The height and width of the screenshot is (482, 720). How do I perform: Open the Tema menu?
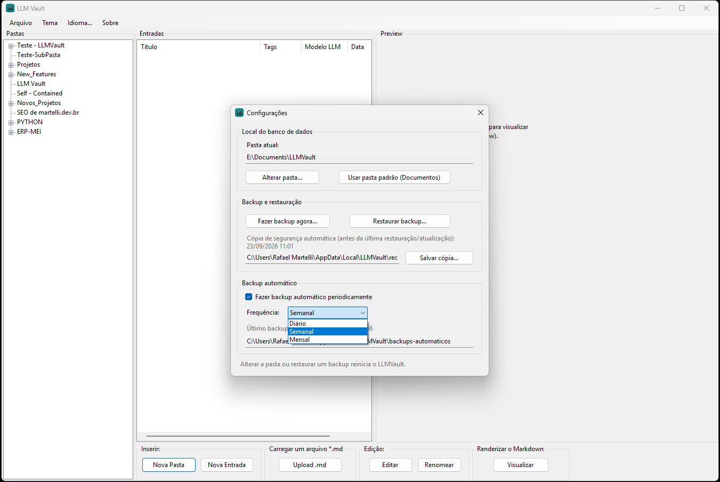point(50,23)
